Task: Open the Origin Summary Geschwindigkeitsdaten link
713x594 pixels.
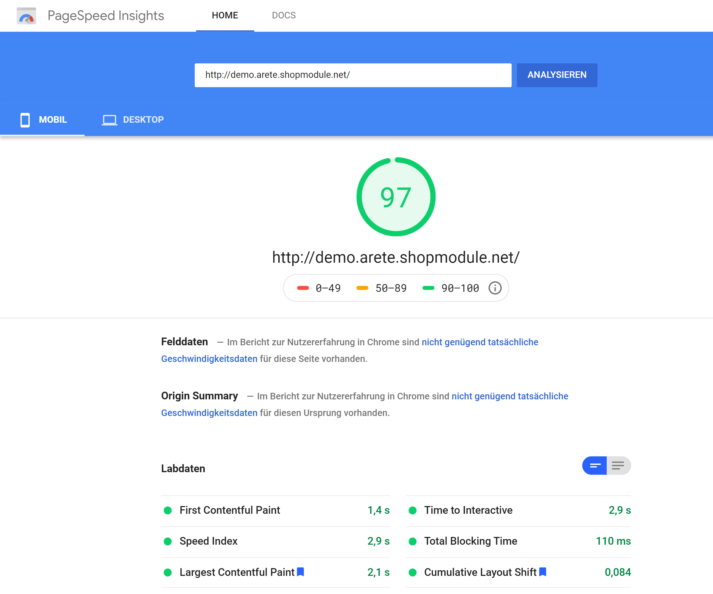Action: click(x=209, y=413)
